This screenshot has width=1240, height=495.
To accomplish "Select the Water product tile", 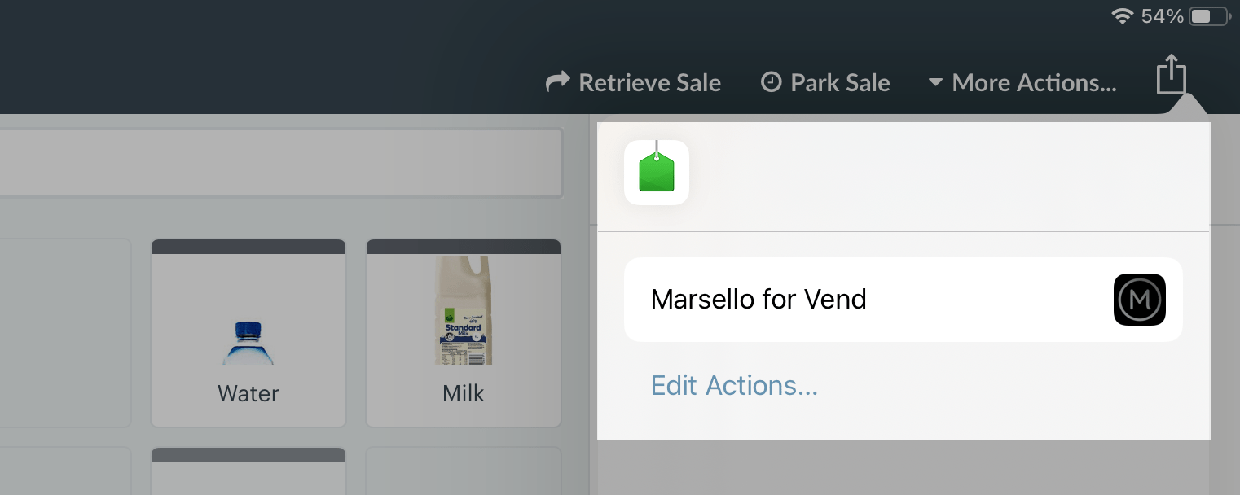I will pyautogui.click(x=248, y=332).
